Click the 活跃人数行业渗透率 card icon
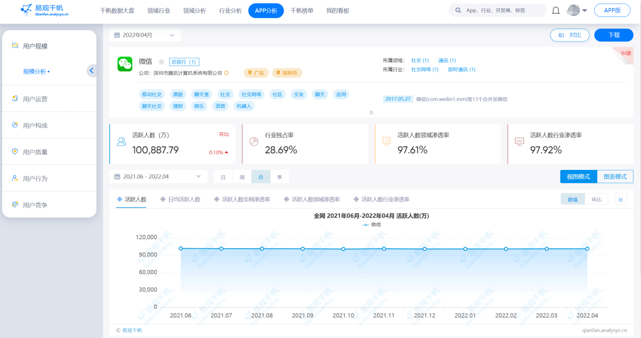Viewport: 641px width, 338px height. point(519,141)
